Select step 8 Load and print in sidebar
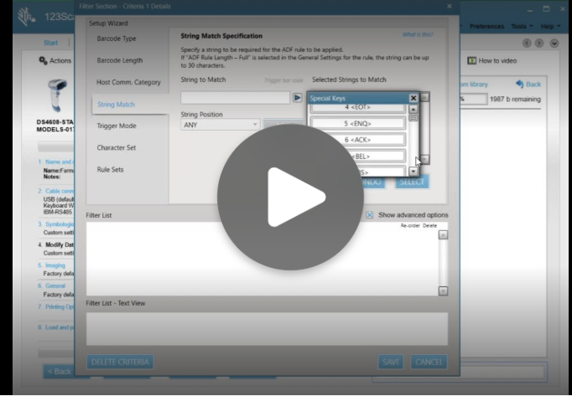This screenshot has width=572, height=396. [56, 327]
